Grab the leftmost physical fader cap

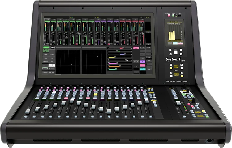(28, 112)
